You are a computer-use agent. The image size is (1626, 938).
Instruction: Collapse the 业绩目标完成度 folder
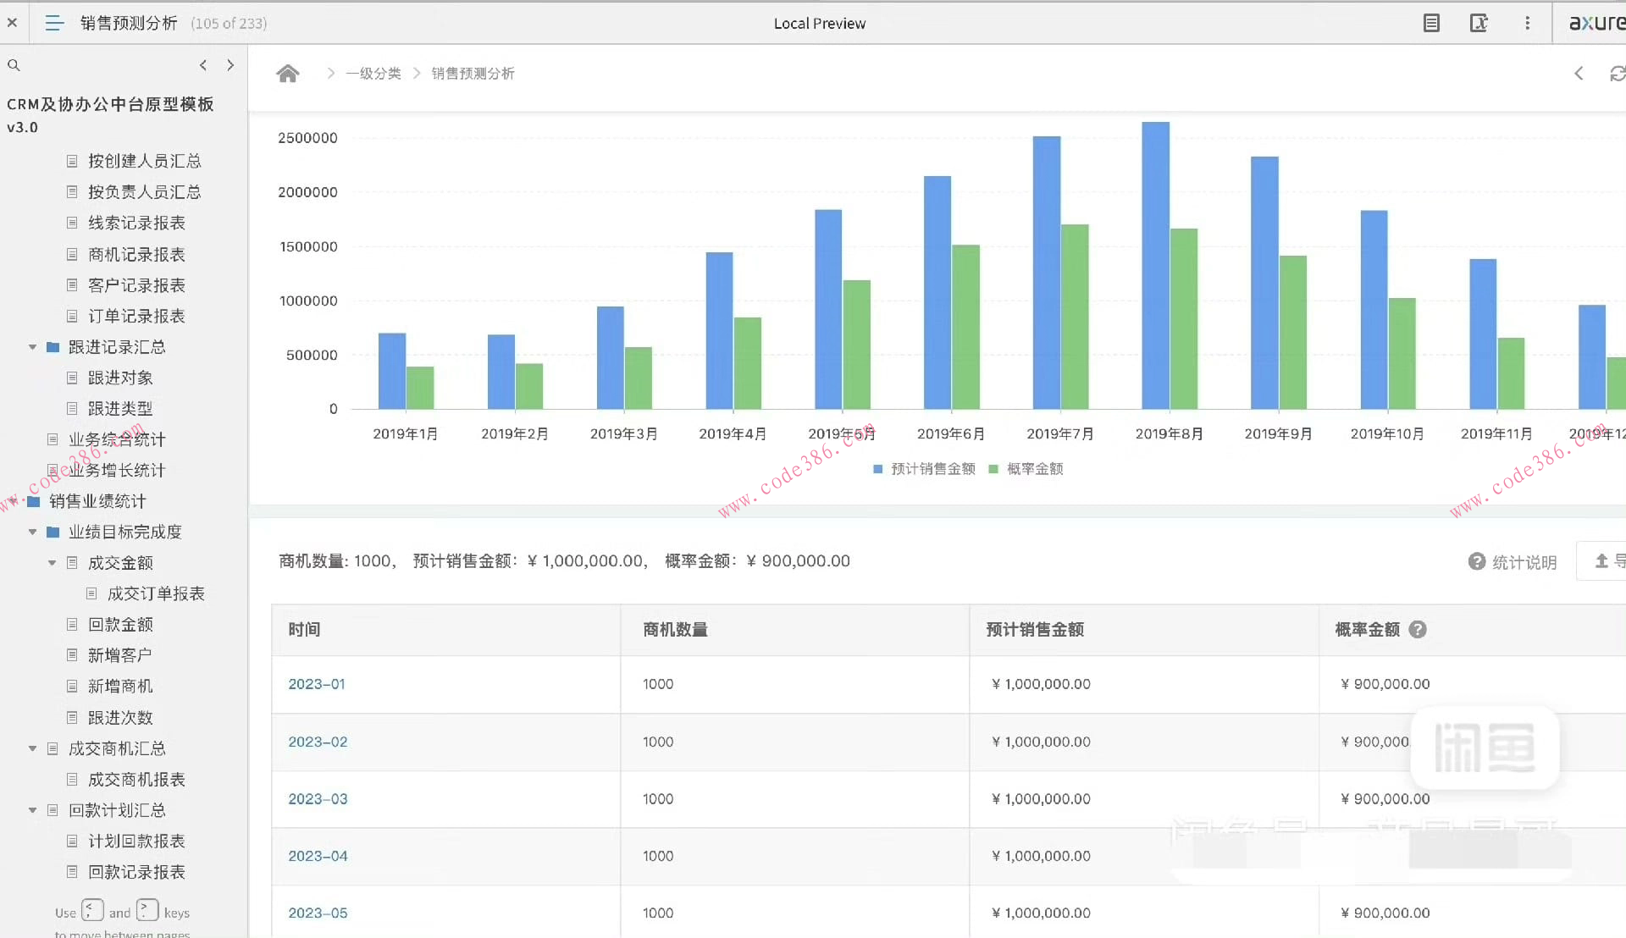point(32,532)
